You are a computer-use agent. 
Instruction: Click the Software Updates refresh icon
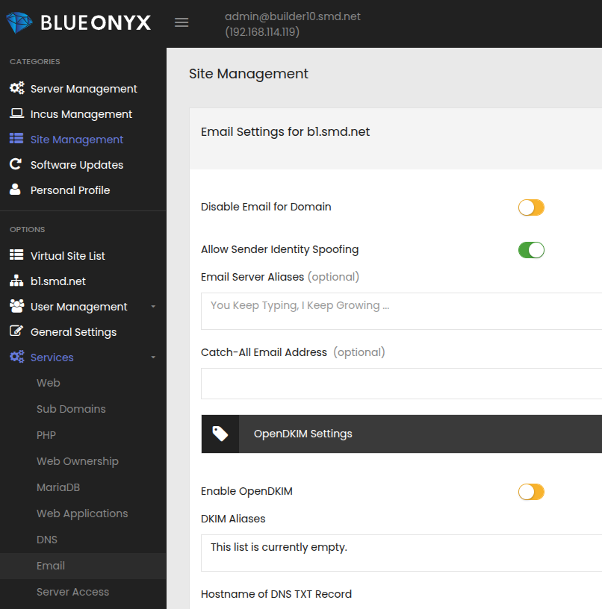tap(16, 165)
